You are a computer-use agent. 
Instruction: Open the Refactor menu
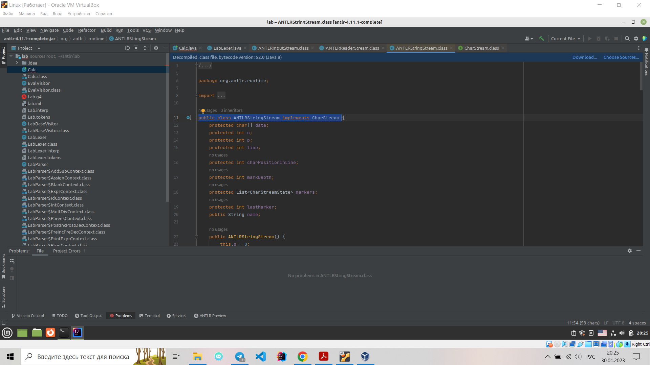tap(87, 30)
